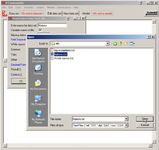The height and width of the screenshot is (150, 159).
Task: Click the File name input field
Action: click(98, 119)
